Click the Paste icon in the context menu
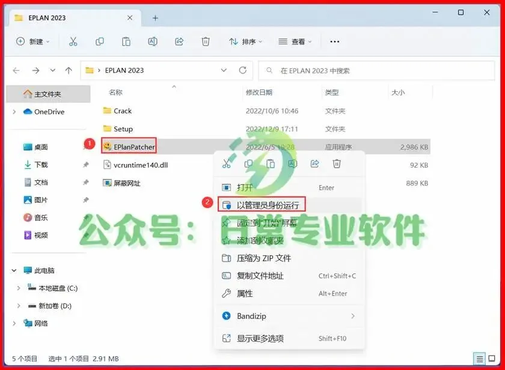The image size is (505, 370). (271, 164)
